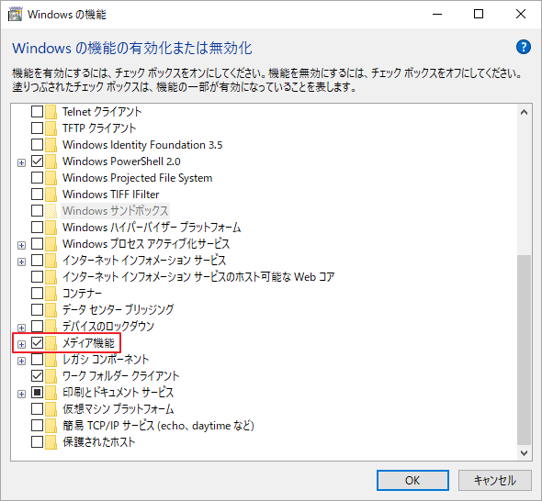The width and height of the screenshot is (542, 501).
Task: Maximize the Windows の機能 window
Action: [479, 14]
